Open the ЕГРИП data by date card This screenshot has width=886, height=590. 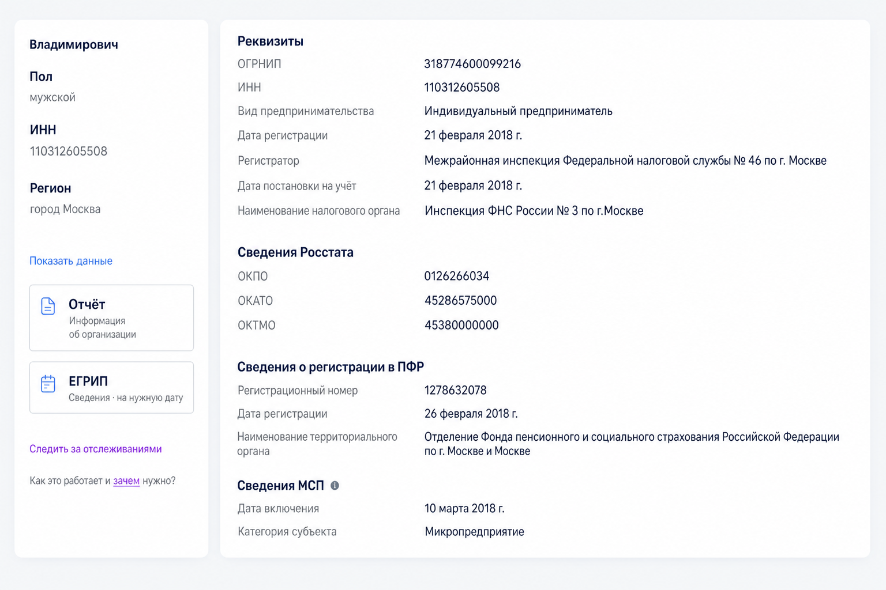pyautogui.click(x=111, y=387)
